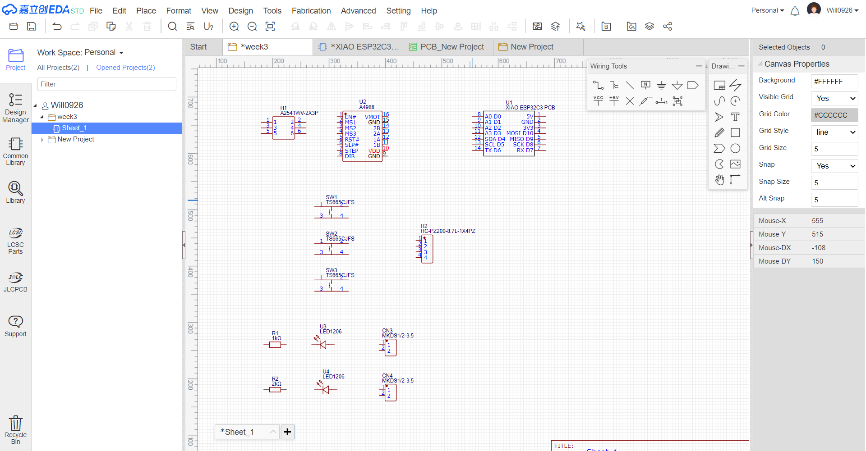Open the Grid Style dropdown
This screenshot has height=451, width=866.
[834, 132]
